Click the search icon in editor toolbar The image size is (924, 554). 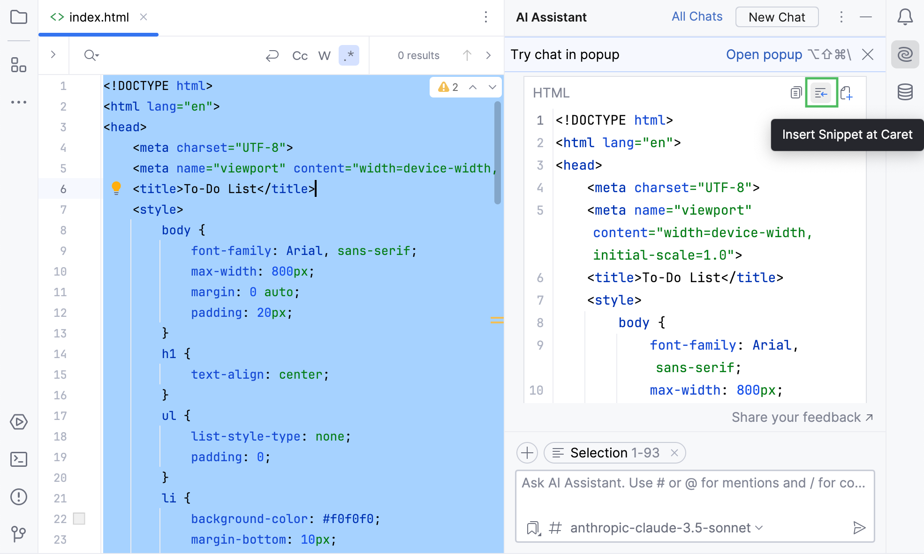click(91, 55)
